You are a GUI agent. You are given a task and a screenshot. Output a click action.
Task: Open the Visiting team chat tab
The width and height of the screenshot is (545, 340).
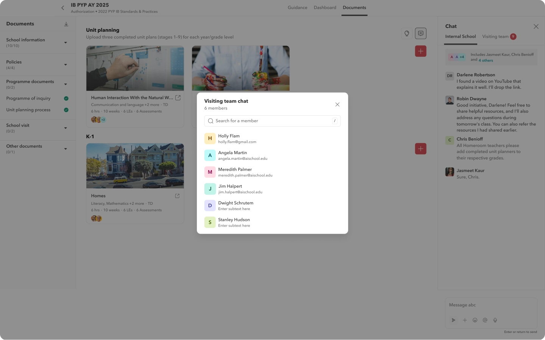coord(495,37)
